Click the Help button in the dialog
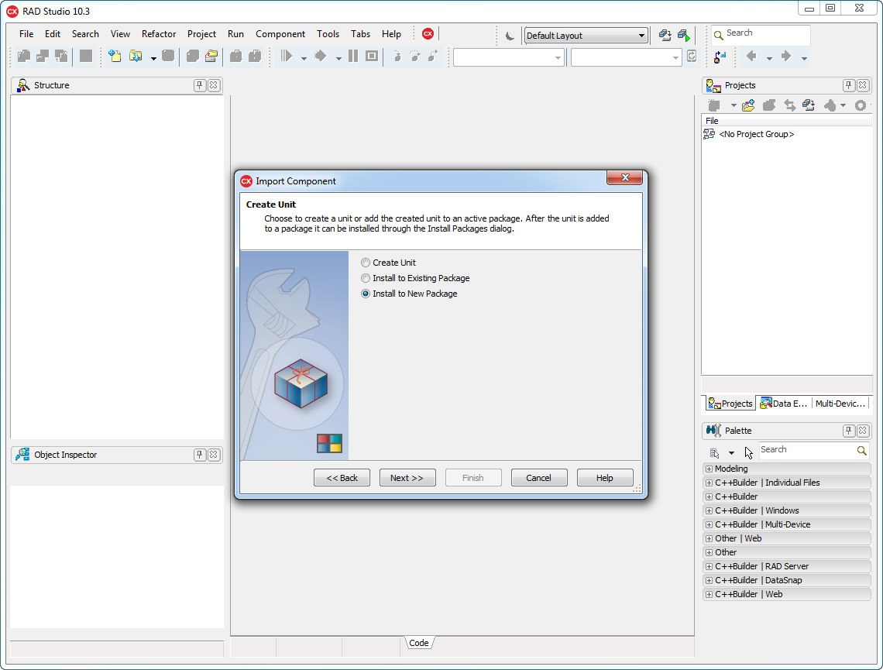Screen dimensions: 883x670 605,477
